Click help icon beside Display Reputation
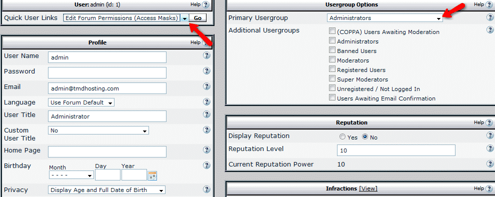This screenshot has height=197, width=495. [490, 135]
